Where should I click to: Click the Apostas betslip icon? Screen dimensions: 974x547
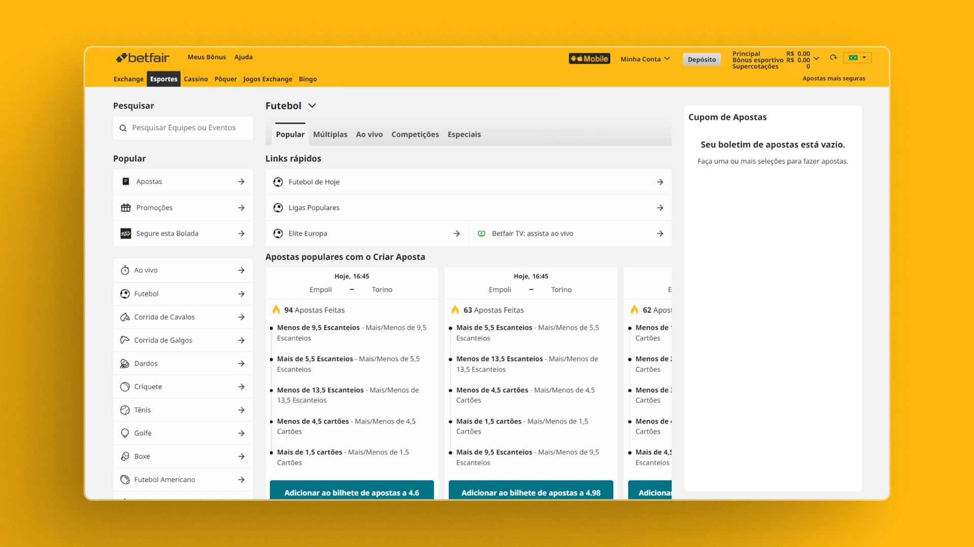(x=126, y=181)
